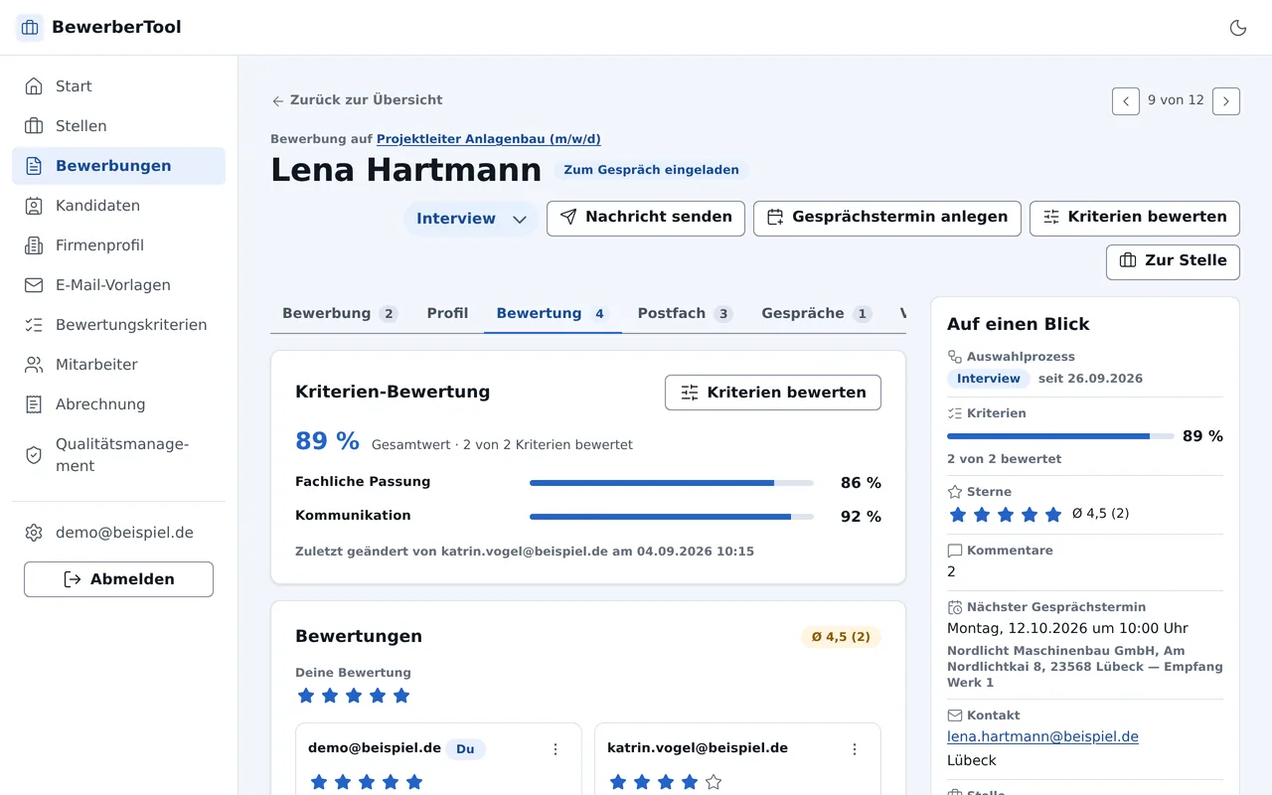
Task: Click Gesprächstermin anlegen button
Action: coord(887,219)
